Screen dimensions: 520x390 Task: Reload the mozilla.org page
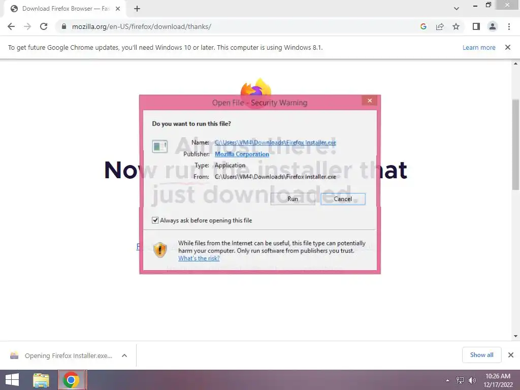coord(44,26)
